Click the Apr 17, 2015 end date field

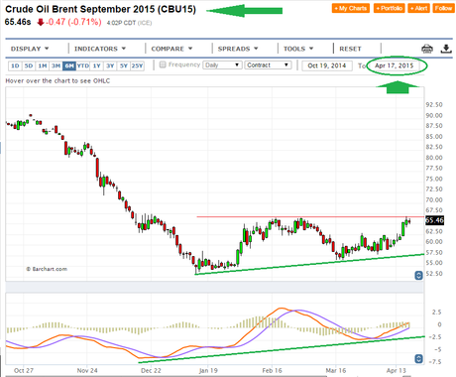[x=394, y=65]
